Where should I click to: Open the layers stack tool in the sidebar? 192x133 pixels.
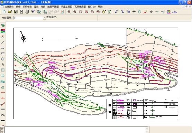point(3,25)
